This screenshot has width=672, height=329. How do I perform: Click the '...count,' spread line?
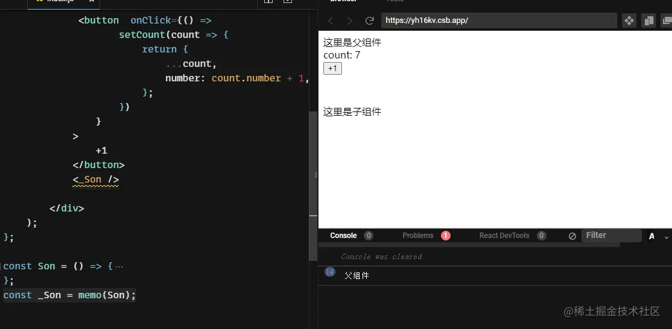point(191,64)
